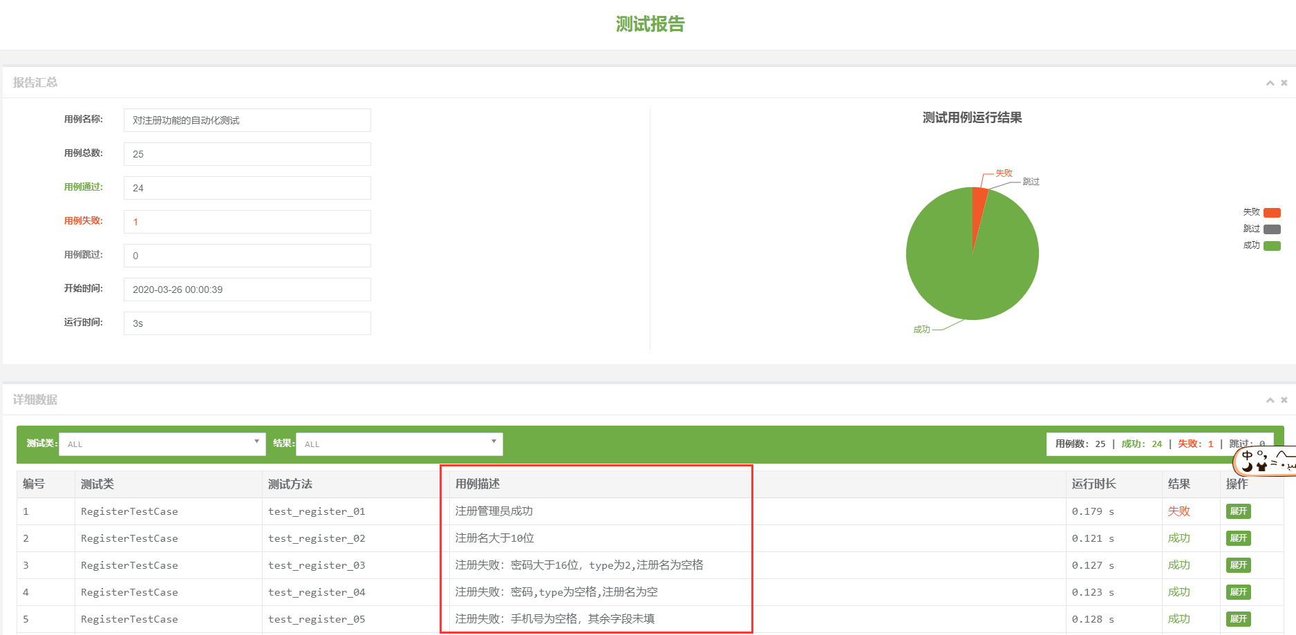Click the 用例名称 input field
This screenshot has height=635, width=1296.
tap(247, 120)
